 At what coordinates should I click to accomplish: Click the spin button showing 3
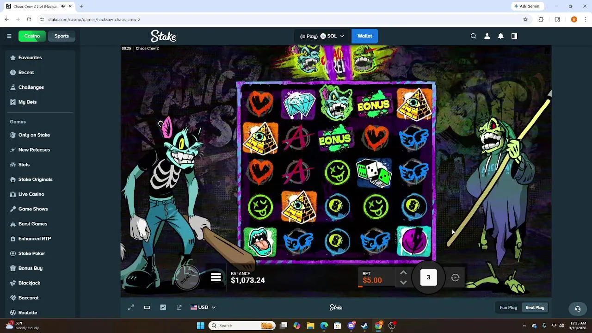(x=428, y=277)
